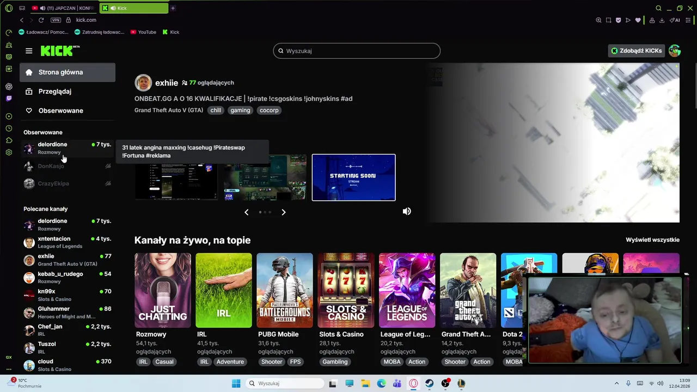Viewport: 697px width, 392px height.
Task: Click Wyświetl wszystkie link
Action: tap(652, 240)
